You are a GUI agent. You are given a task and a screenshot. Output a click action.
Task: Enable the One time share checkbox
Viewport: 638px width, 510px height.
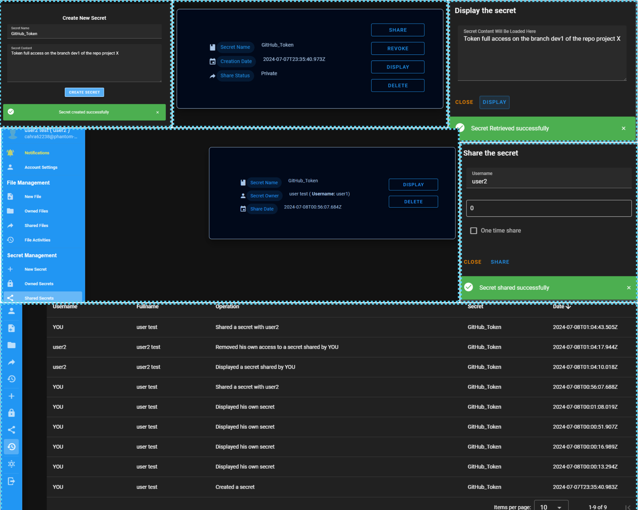tap(474, 230)
